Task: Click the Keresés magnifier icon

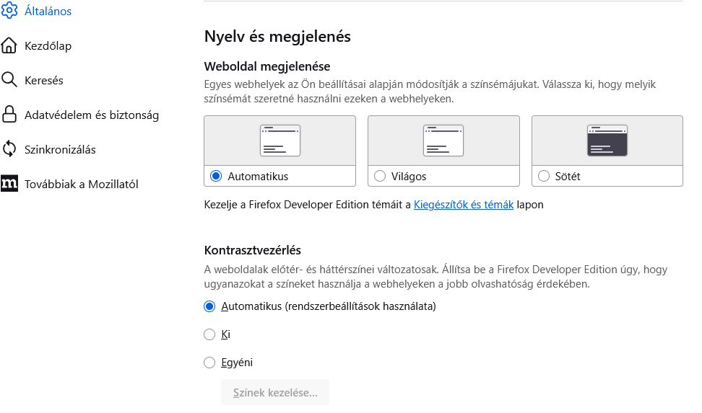Action: coord(9,80)
